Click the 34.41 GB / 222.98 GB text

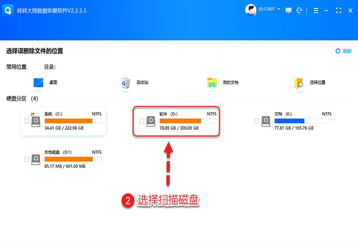click(x=64, y=128)
